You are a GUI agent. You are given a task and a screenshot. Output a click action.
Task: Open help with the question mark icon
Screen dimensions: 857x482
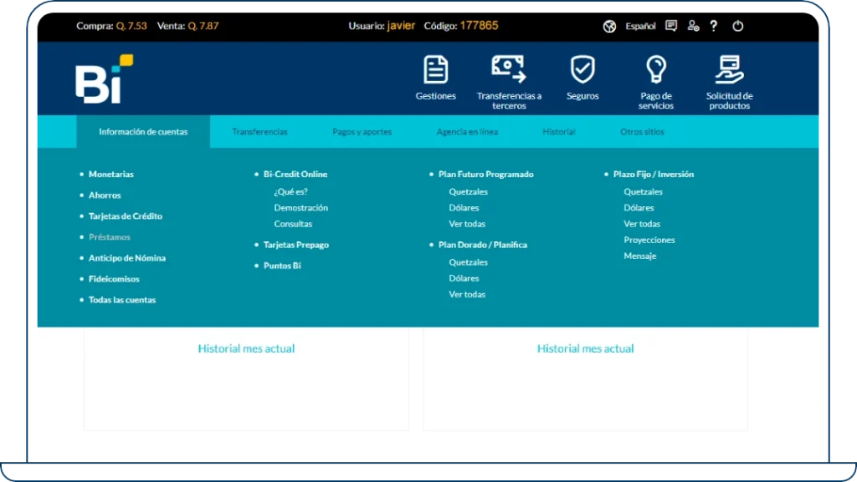714,26
